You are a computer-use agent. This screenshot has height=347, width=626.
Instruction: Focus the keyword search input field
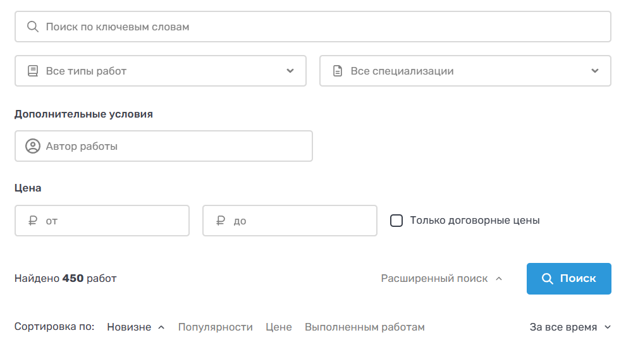pyautogui.click(x=322, y=27)
